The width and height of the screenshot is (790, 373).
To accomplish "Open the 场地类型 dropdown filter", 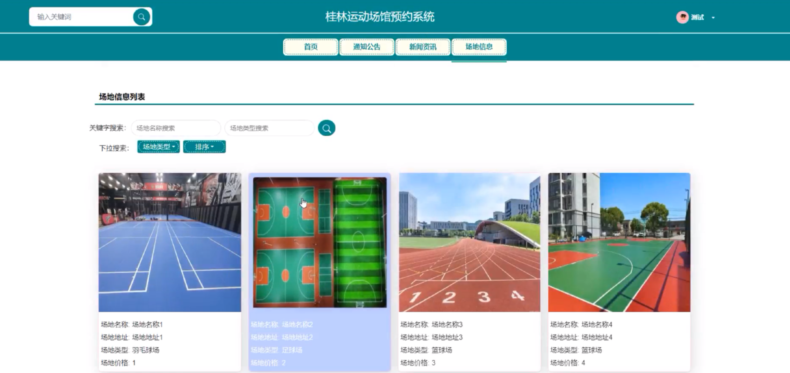I will click(158, 147).
